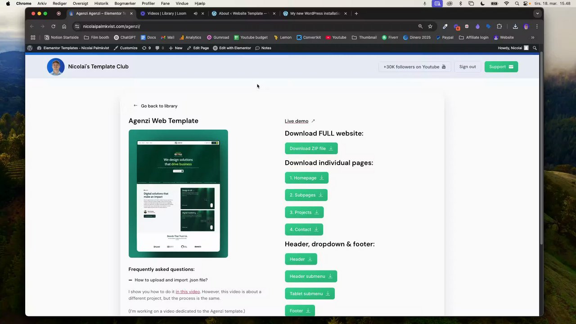This screenshot has height=324, width=576.
Task: Open the Rediger menu
Action: click(x=59, y=3)
